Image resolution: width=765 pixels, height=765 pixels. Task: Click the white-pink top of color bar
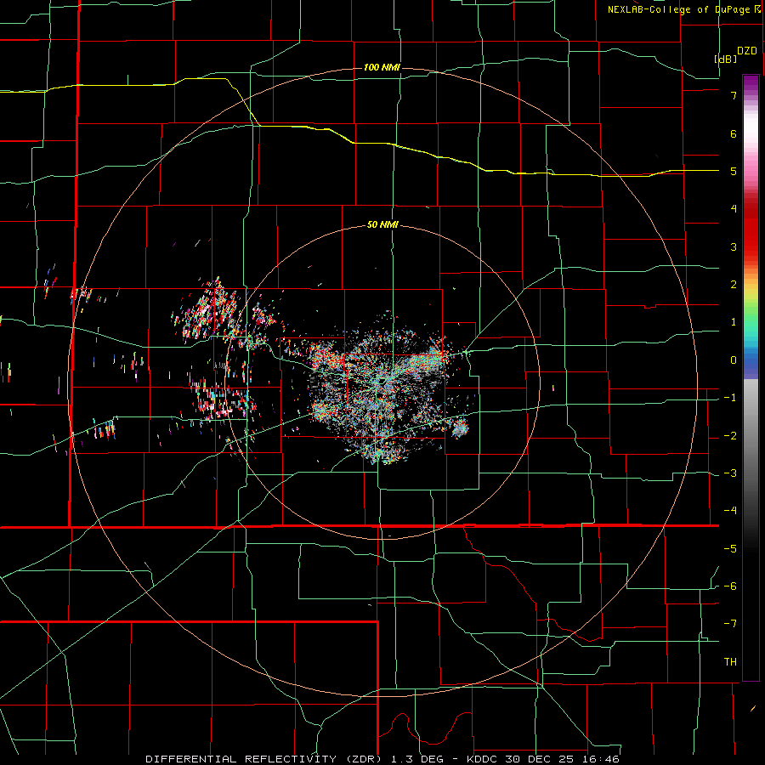coord(751,127)
